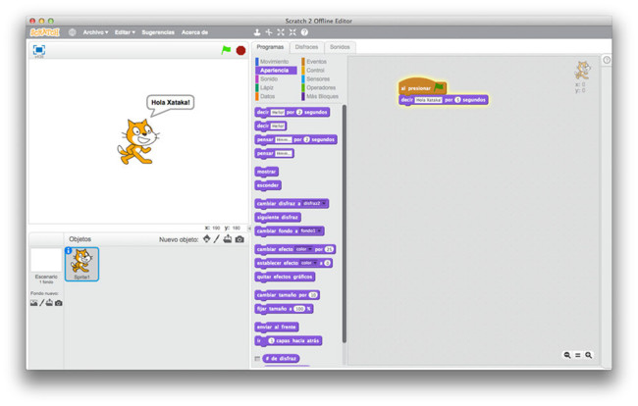
Task: Create a new sprite from camera
Action: (x=239, y=239)
